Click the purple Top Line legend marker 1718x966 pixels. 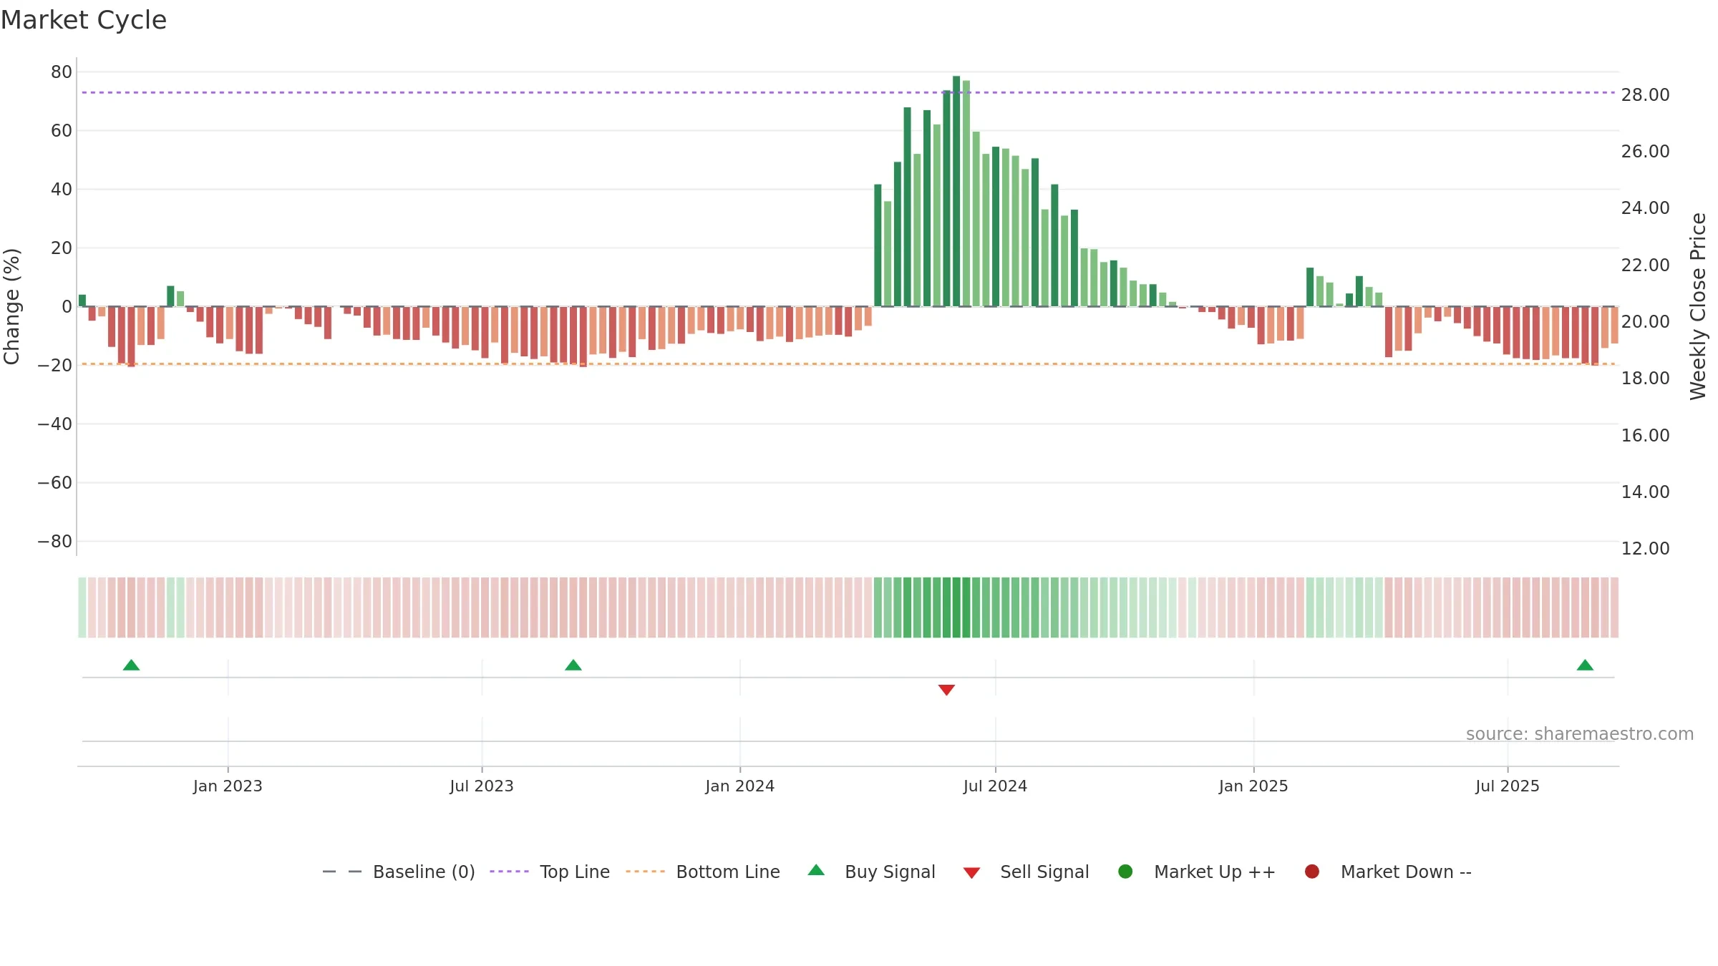coord(509,872)
